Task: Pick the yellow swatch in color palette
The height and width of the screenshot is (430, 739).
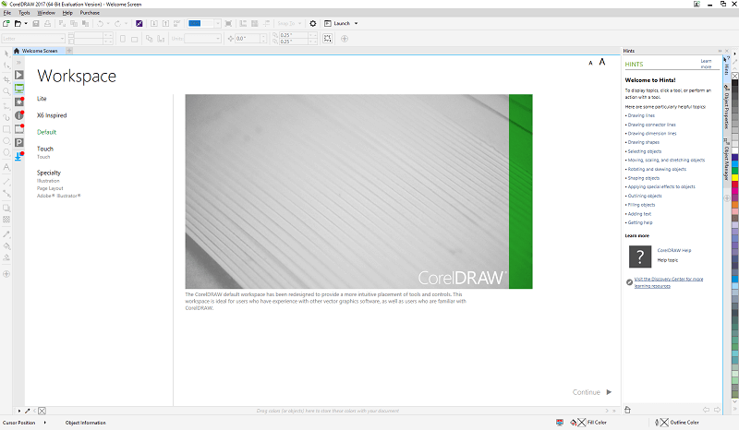Action: [734, 177]
